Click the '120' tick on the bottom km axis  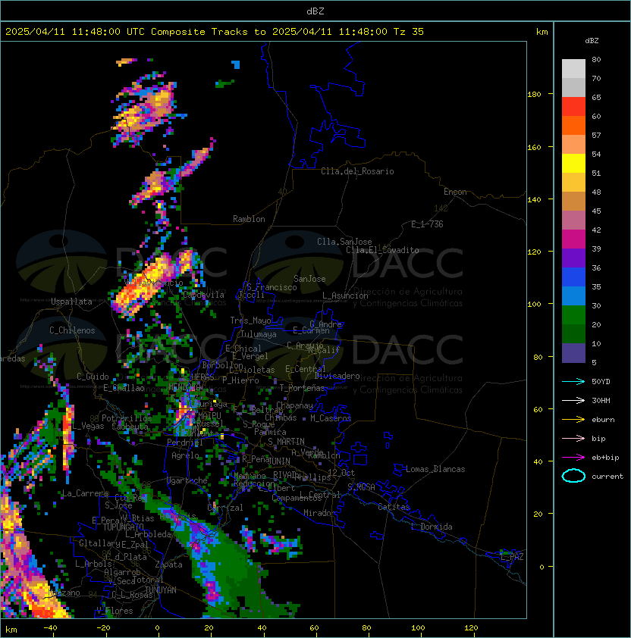[470, 628]
